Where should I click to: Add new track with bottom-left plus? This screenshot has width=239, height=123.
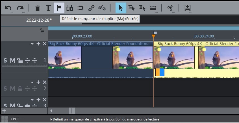(4, 111)
